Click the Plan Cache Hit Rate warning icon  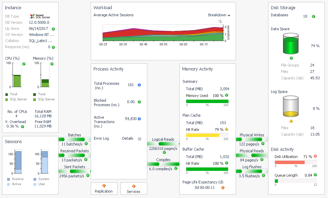pos(226,129)
